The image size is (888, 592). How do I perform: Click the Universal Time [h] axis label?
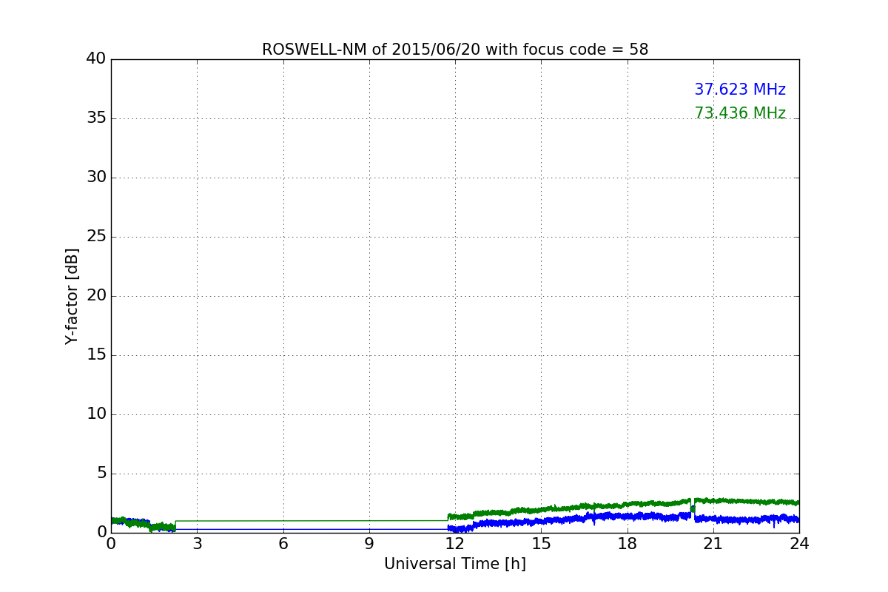pyautogui.click(x=455, y=564)
